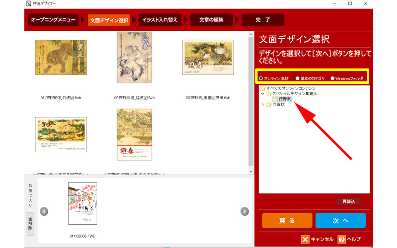
Task: Click the 01102005.FWB file name label
Action: 82,236
